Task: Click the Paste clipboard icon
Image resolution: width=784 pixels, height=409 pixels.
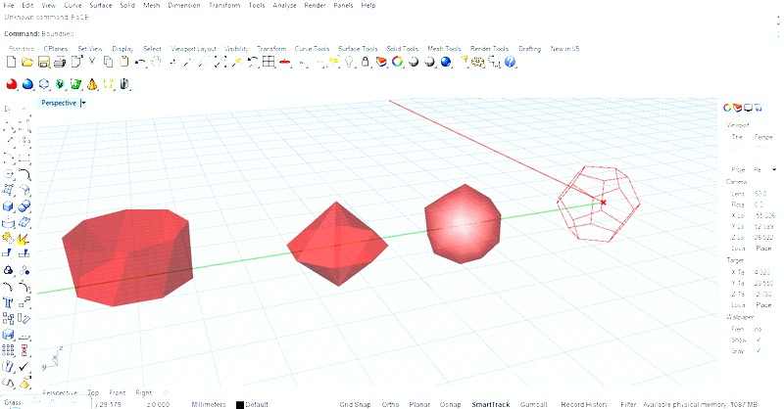Action: point(124,62)
